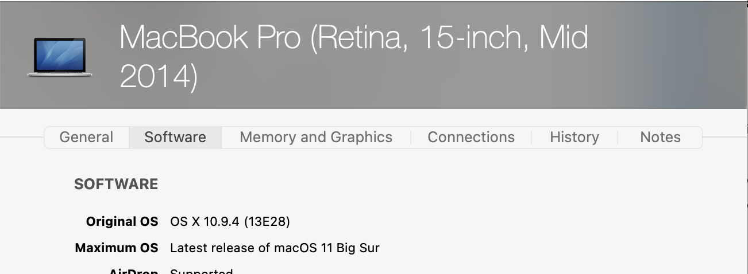Click the partially visible AirDrop label
This screenshot has width=748, height=274.
[x=133, y=271]
